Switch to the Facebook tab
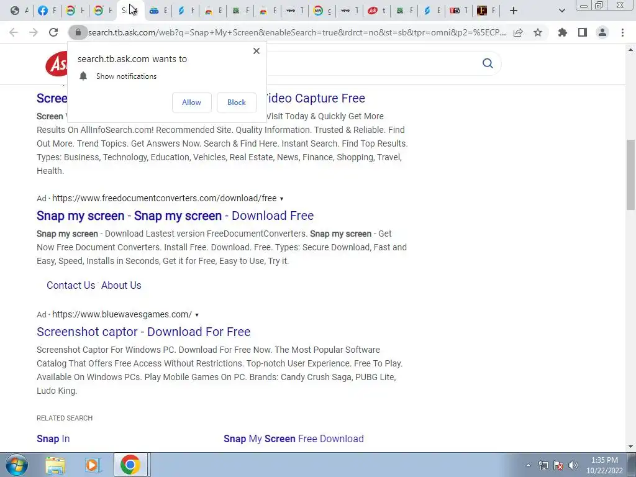636x477 pixels. click(47, 11)
